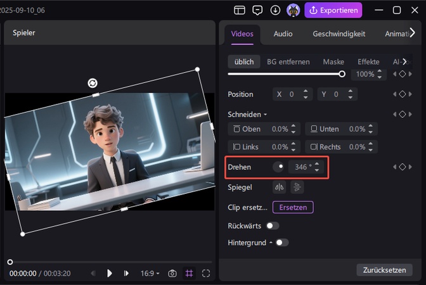Go to next Schneiden keyframe
Screen dimensions: 426x285
click(410, 114)
